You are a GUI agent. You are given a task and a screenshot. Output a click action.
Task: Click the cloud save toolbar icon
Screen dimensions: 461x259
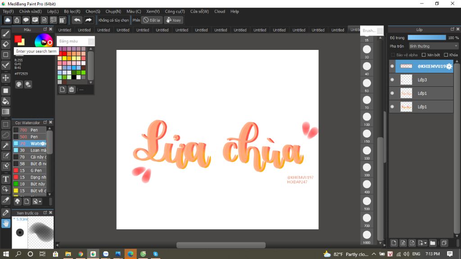pos(8,20)
